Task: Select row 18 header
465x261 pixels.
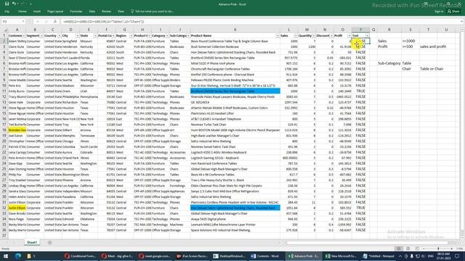Action: coord(4,130)
